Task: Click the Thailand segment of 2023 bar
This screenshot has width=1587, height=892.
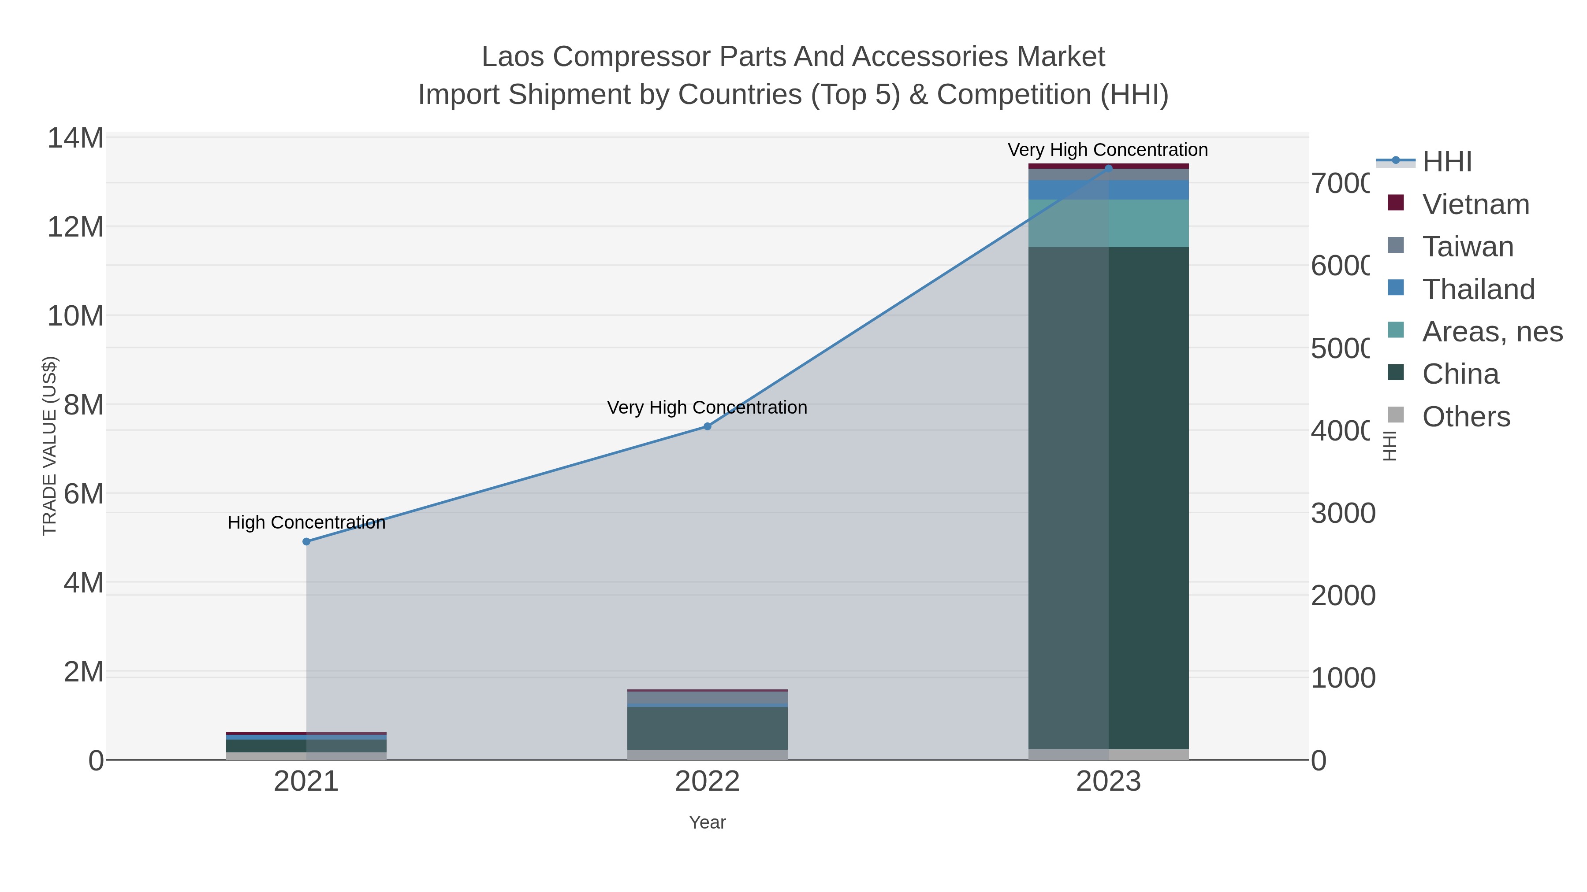Action: tap(1108, 190)
